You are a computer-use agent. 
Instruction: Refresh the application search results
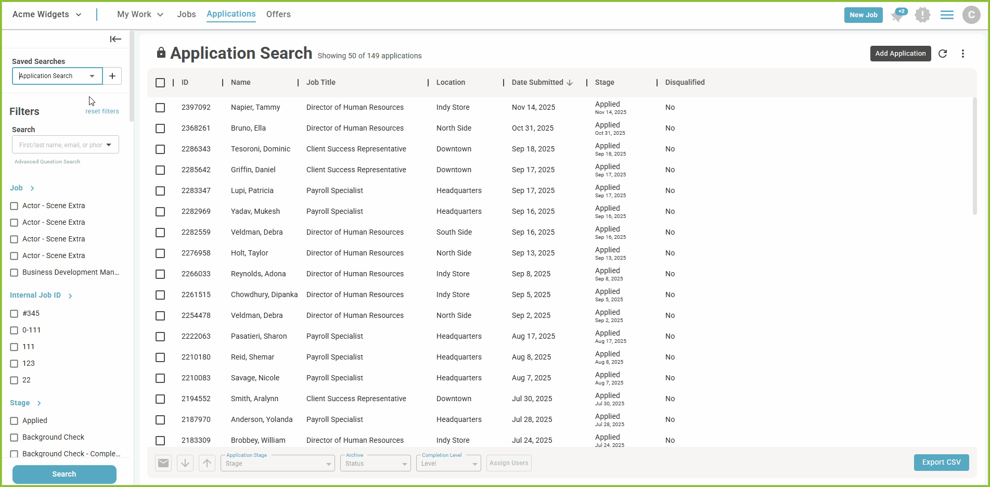tap(943, 54)
